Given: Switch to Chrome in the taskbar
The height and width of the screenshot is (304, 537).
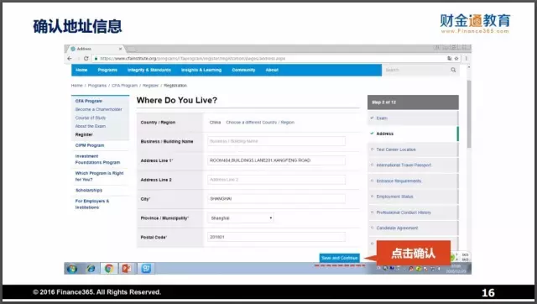Looking at the screenshot, I should tap(109, 269).
